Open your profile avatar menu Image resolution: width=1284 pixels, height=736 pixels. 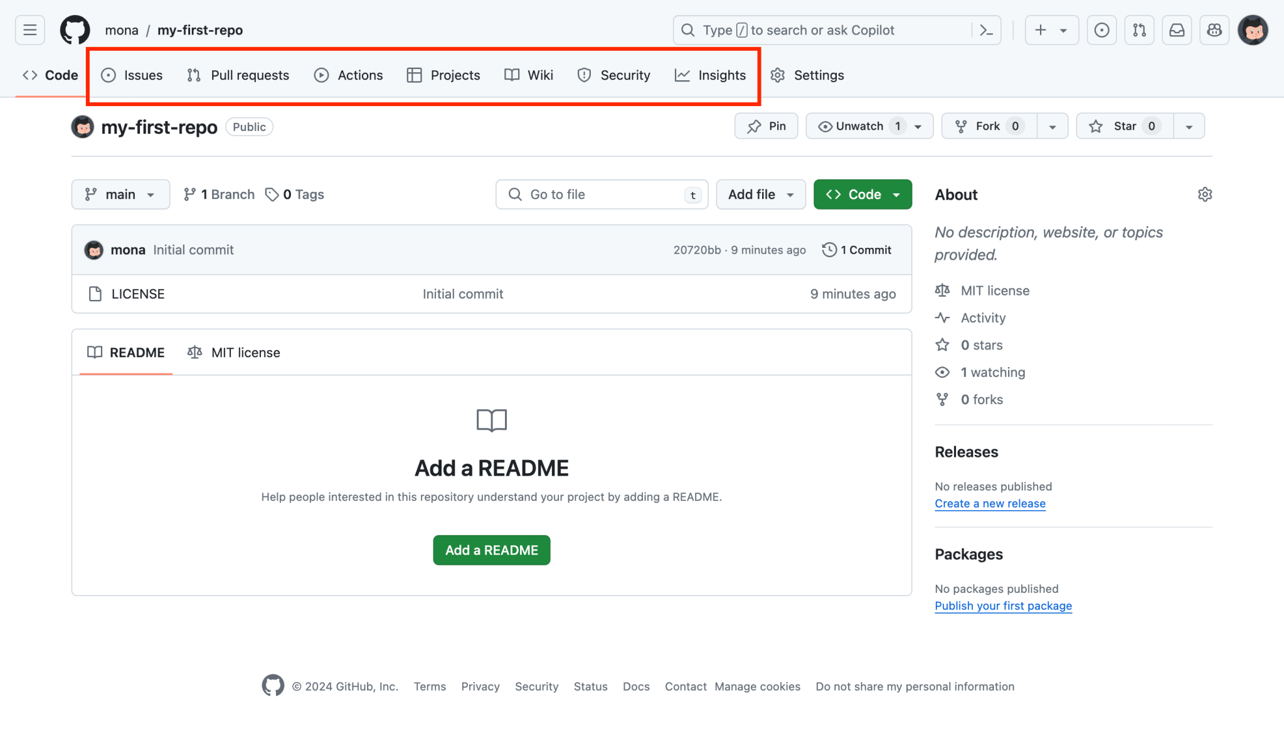[1253, 29]
